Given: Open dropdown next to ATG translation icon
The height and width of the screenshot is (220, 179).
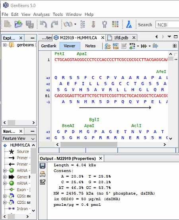Looking at the screenshot, I should coord(138,46).
